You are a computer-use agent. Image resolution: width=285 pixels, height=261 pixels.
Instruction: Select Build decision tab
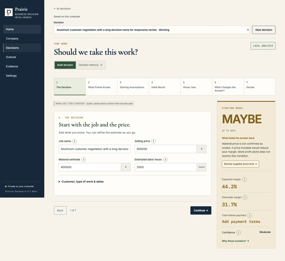point(65,65)
